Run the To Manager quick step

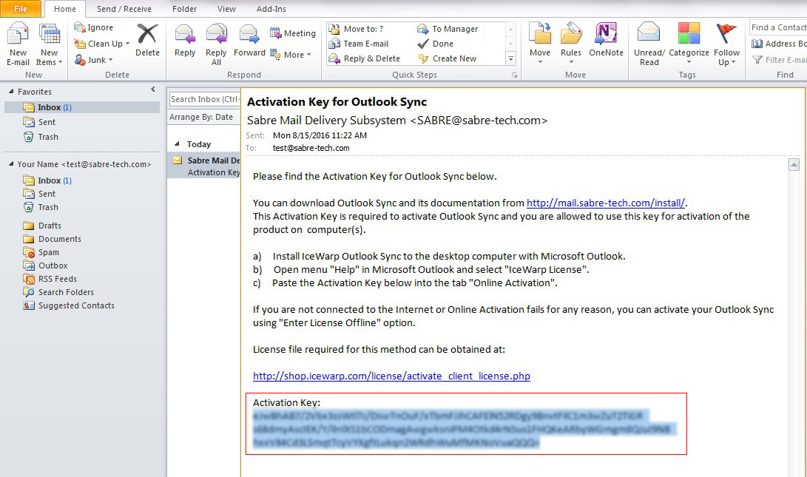448,29
